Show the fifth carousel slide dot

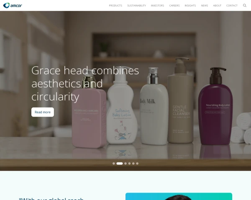133,163
